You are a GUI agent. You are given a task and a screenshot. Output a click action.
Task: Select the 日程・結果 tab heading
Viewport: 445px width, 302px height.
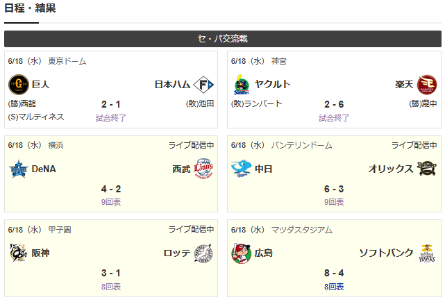[x=30, y=8]
